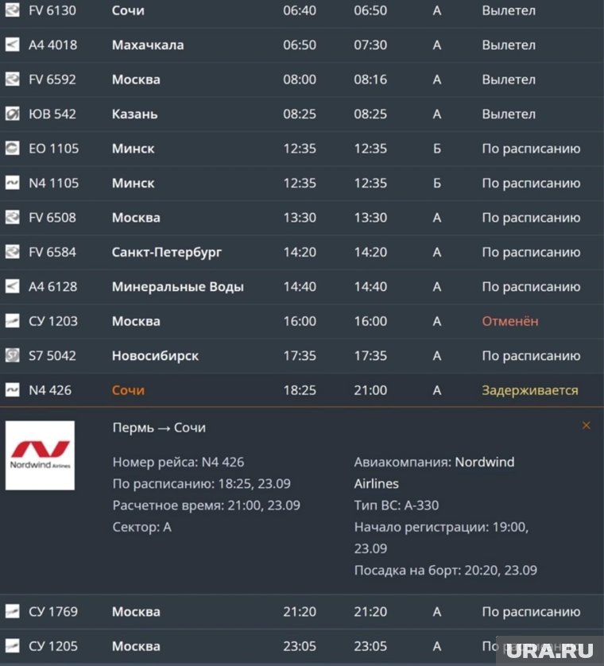
Task: Click the Отменён status of СУ 1203
Action: click(509, 321)
